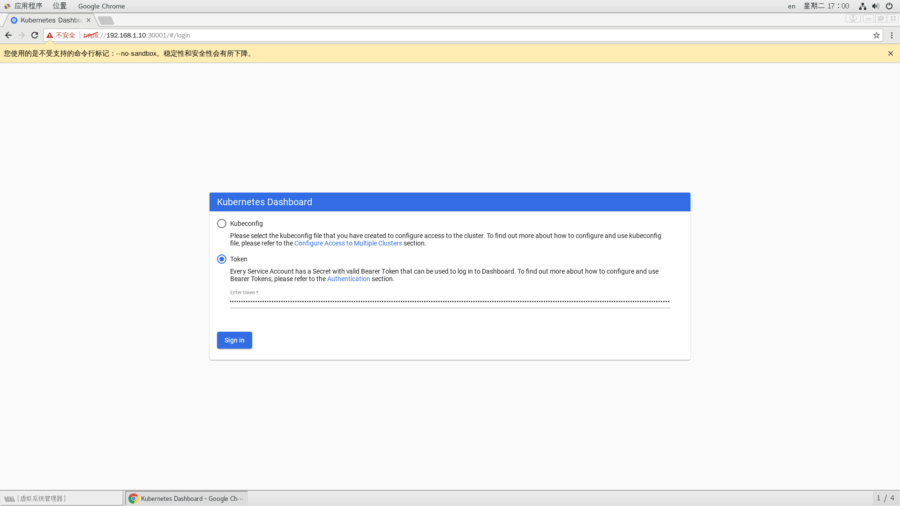
Task: Click the Enter token input field
Action: point(450,302)
